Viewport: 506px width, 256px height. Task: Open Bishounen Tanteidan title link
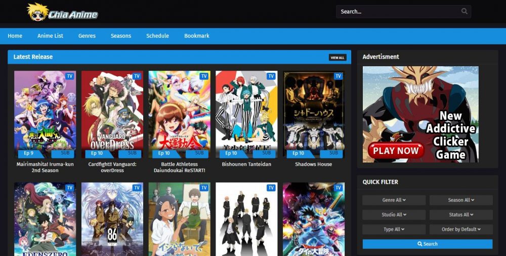[246, 164]
